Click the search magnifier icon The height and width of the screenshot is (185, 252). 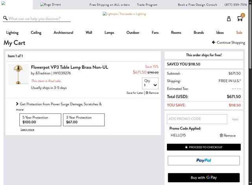point(5,18)
